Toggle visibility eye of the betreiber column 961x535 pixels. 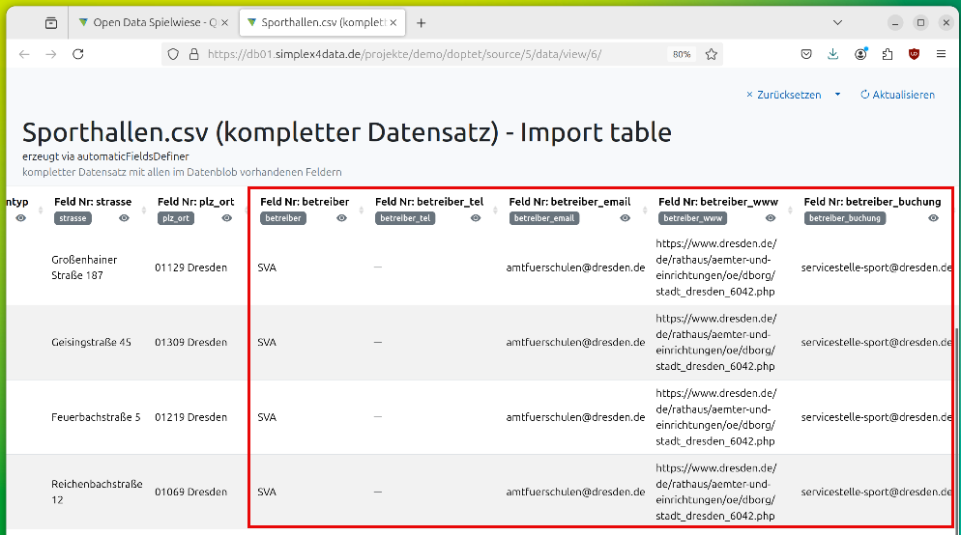tap(342, 218)
